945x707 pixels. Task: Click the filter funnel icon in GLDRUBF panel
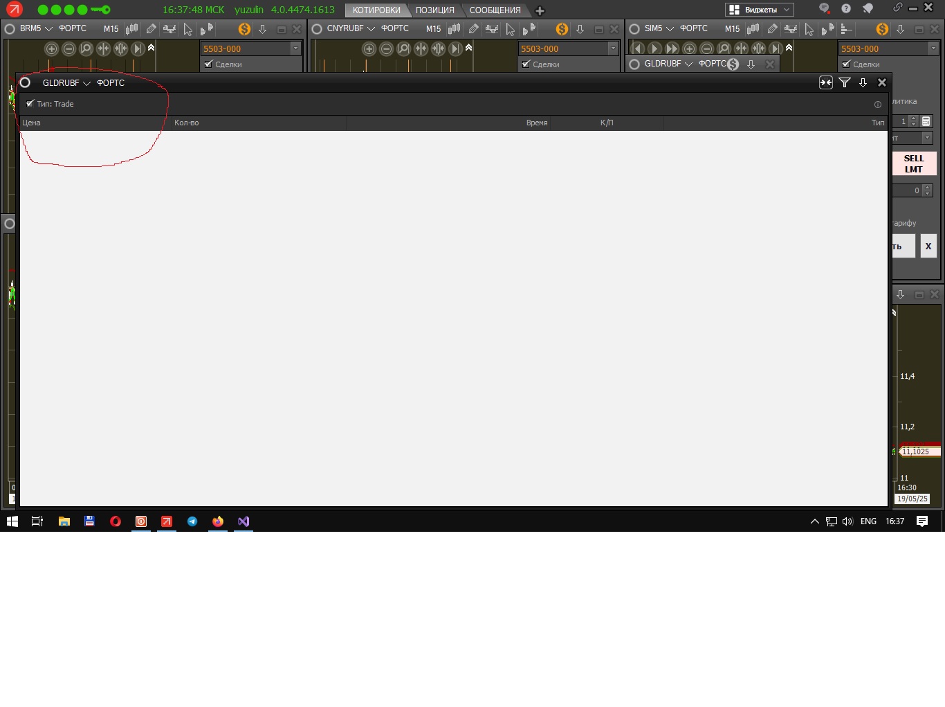click(845, 82)
